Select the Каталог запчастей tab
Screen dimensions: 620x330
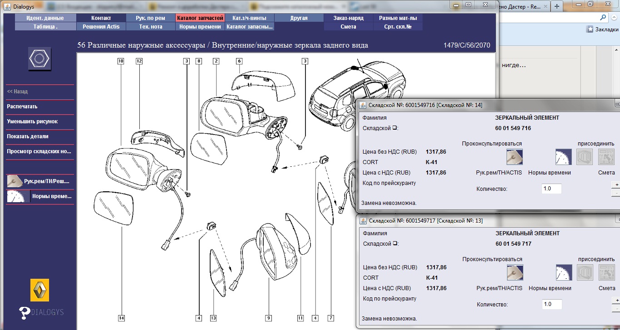click(200, 18)
